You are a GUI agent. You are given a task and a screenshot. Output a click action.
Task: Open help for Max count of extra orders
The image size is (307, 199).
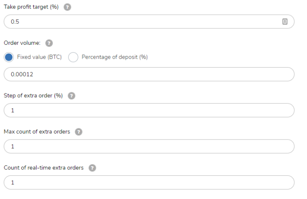79,132
